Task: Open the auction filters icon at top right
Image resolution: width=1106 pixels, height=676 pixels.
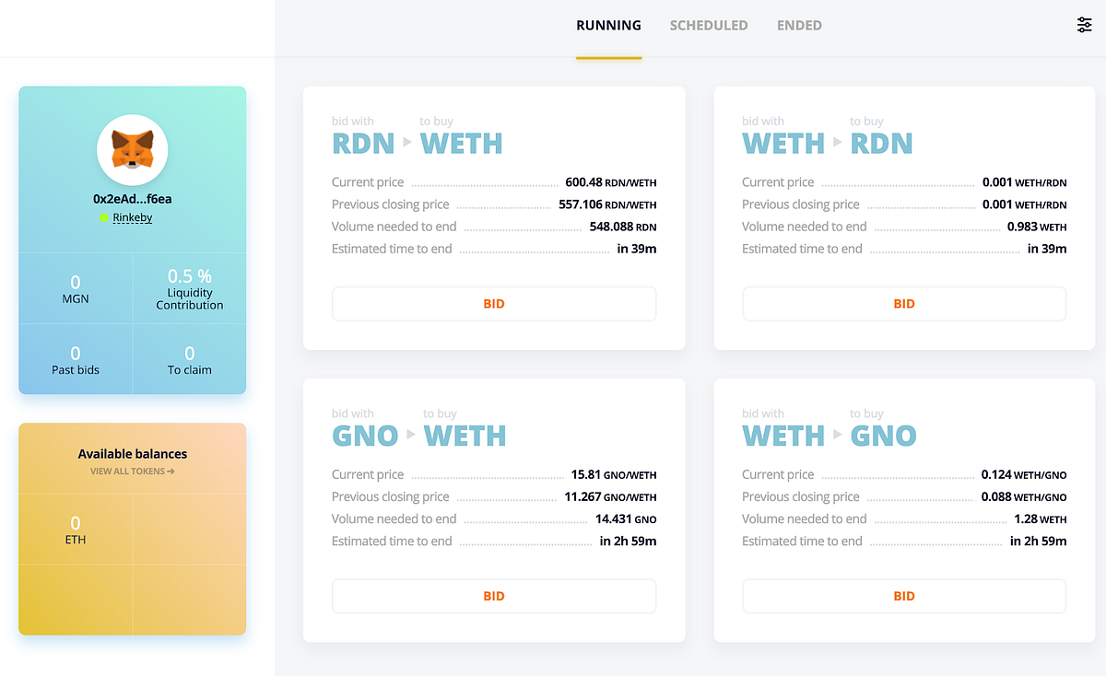Action: [x=1084, y=24]
